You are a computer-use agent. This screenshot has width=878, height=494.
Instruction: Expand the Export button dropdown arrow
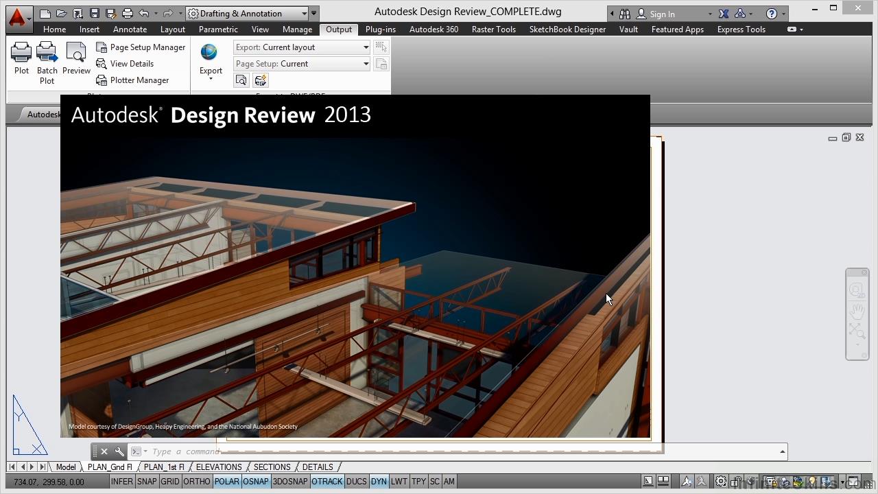(211, 79)
